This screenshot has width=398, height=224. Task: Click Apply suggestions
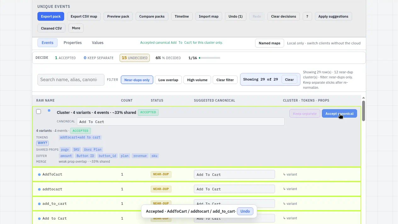pos(333,16)
